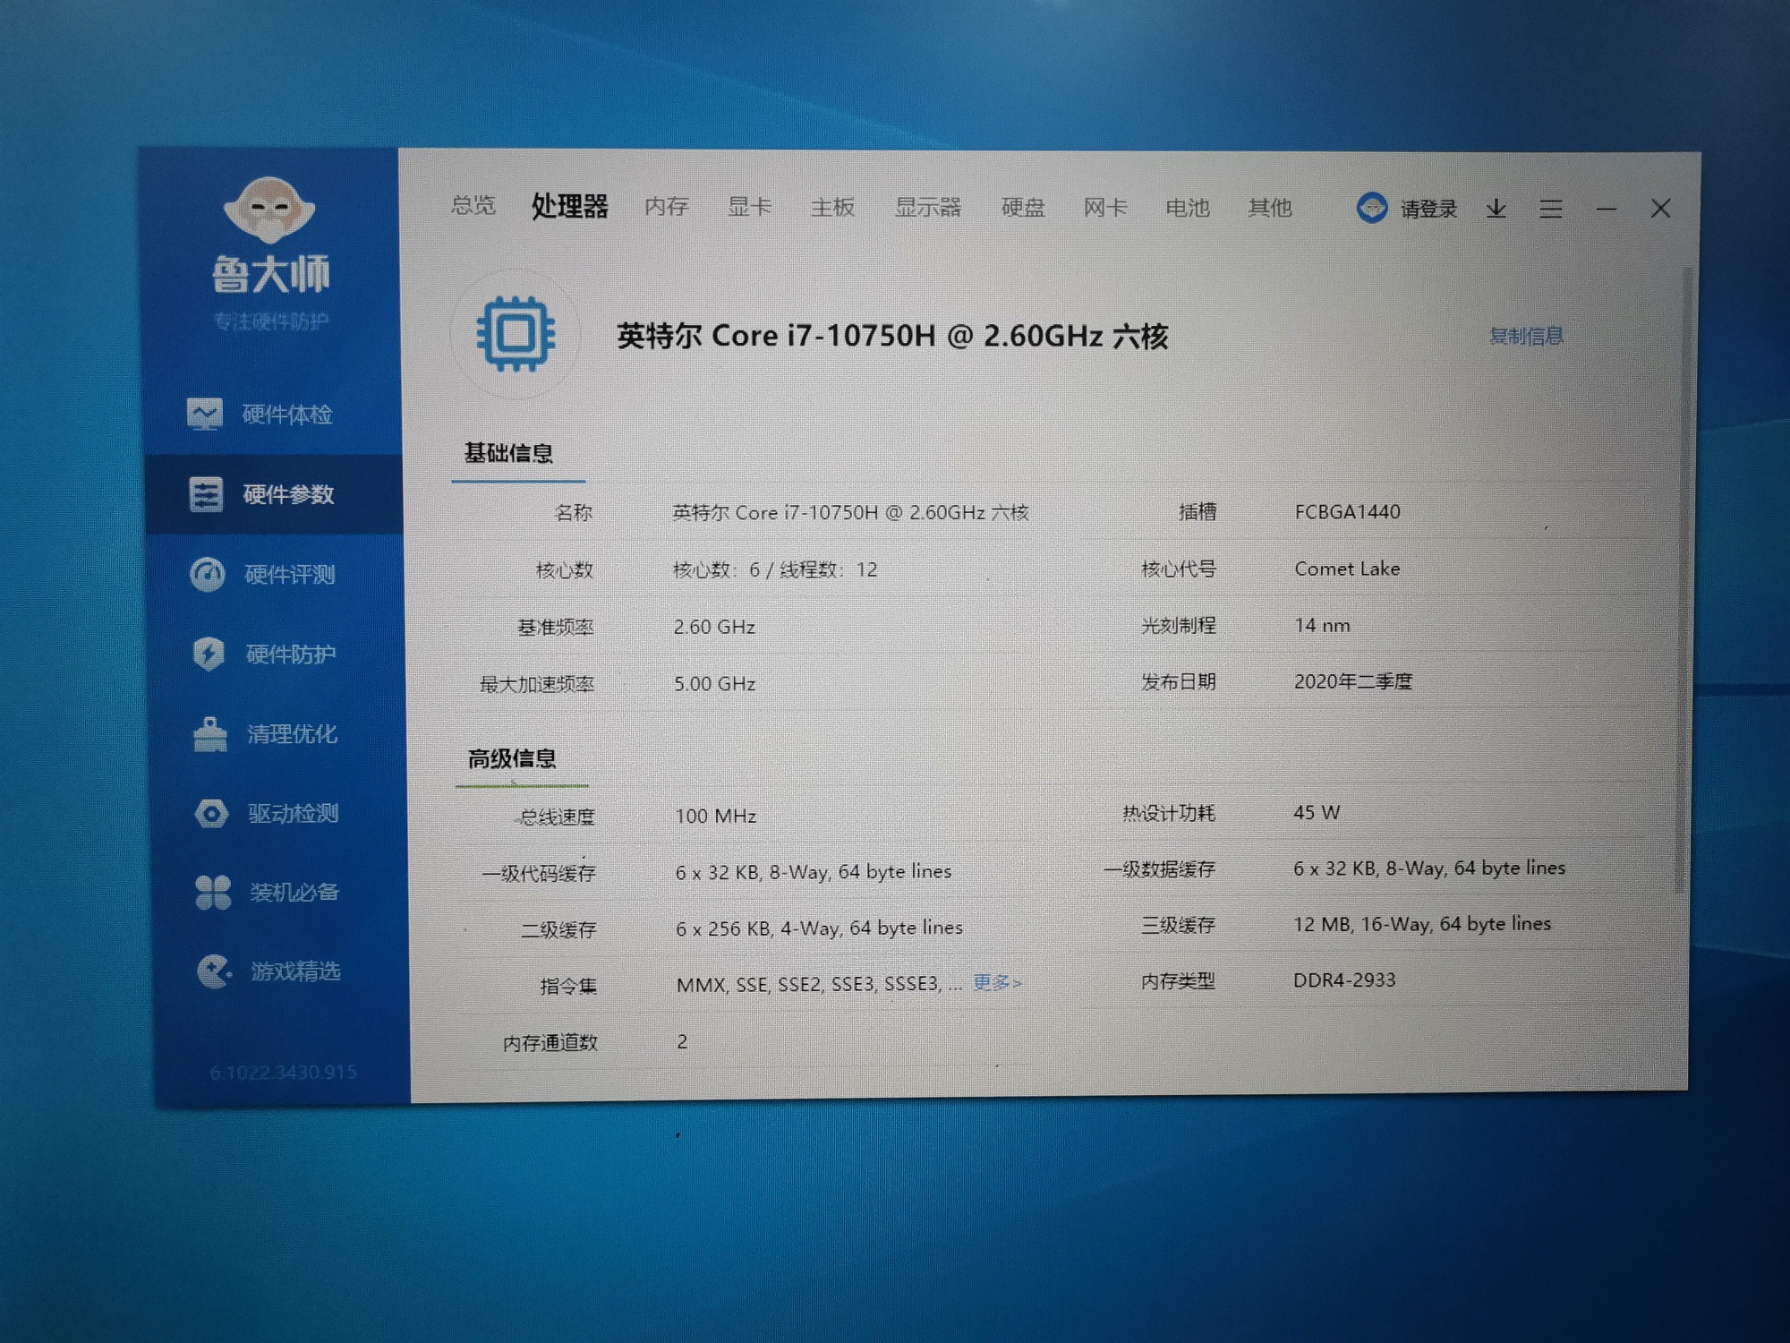Close the 鲁大师 window
The image size is (1790, 1343).
[1660, 209]
